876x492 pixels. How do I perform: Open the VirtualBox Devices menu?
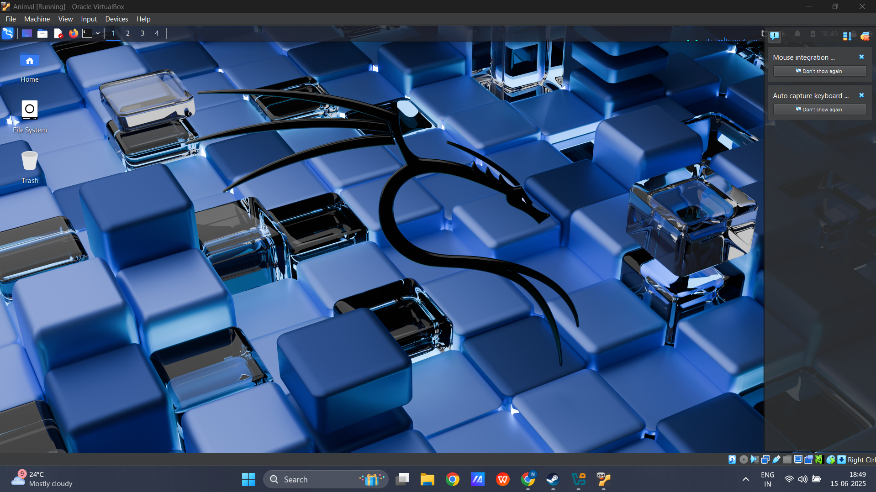(x=116, y=19)
